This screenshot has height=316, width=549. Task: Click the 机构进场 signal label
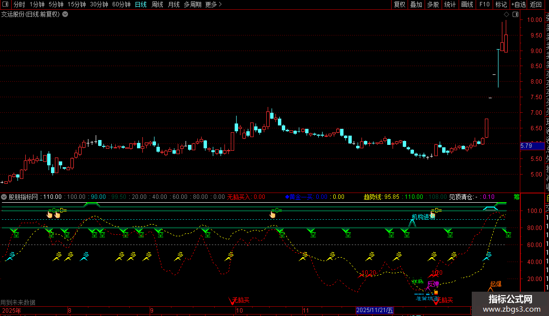tap(423, 217)
